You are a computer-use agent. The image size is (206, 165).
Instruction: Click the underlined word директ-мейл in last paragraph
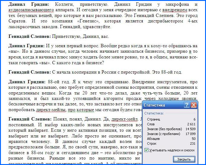[x=125, y=119]
